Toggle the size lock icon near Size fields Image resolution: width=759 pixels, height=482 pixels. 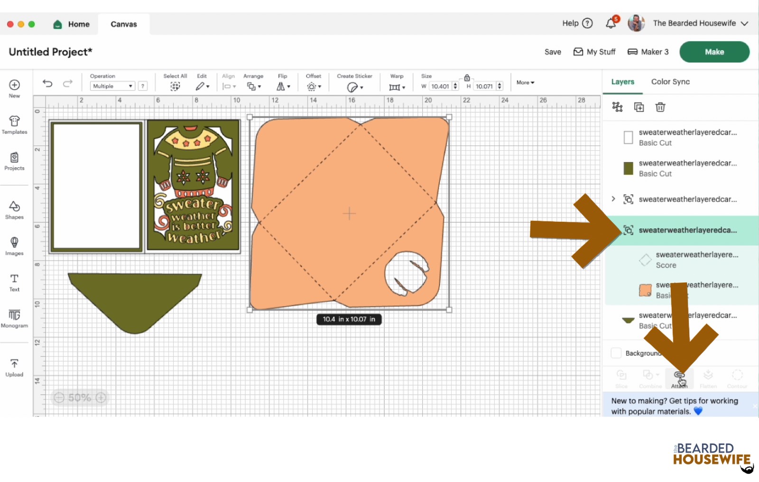467,77
